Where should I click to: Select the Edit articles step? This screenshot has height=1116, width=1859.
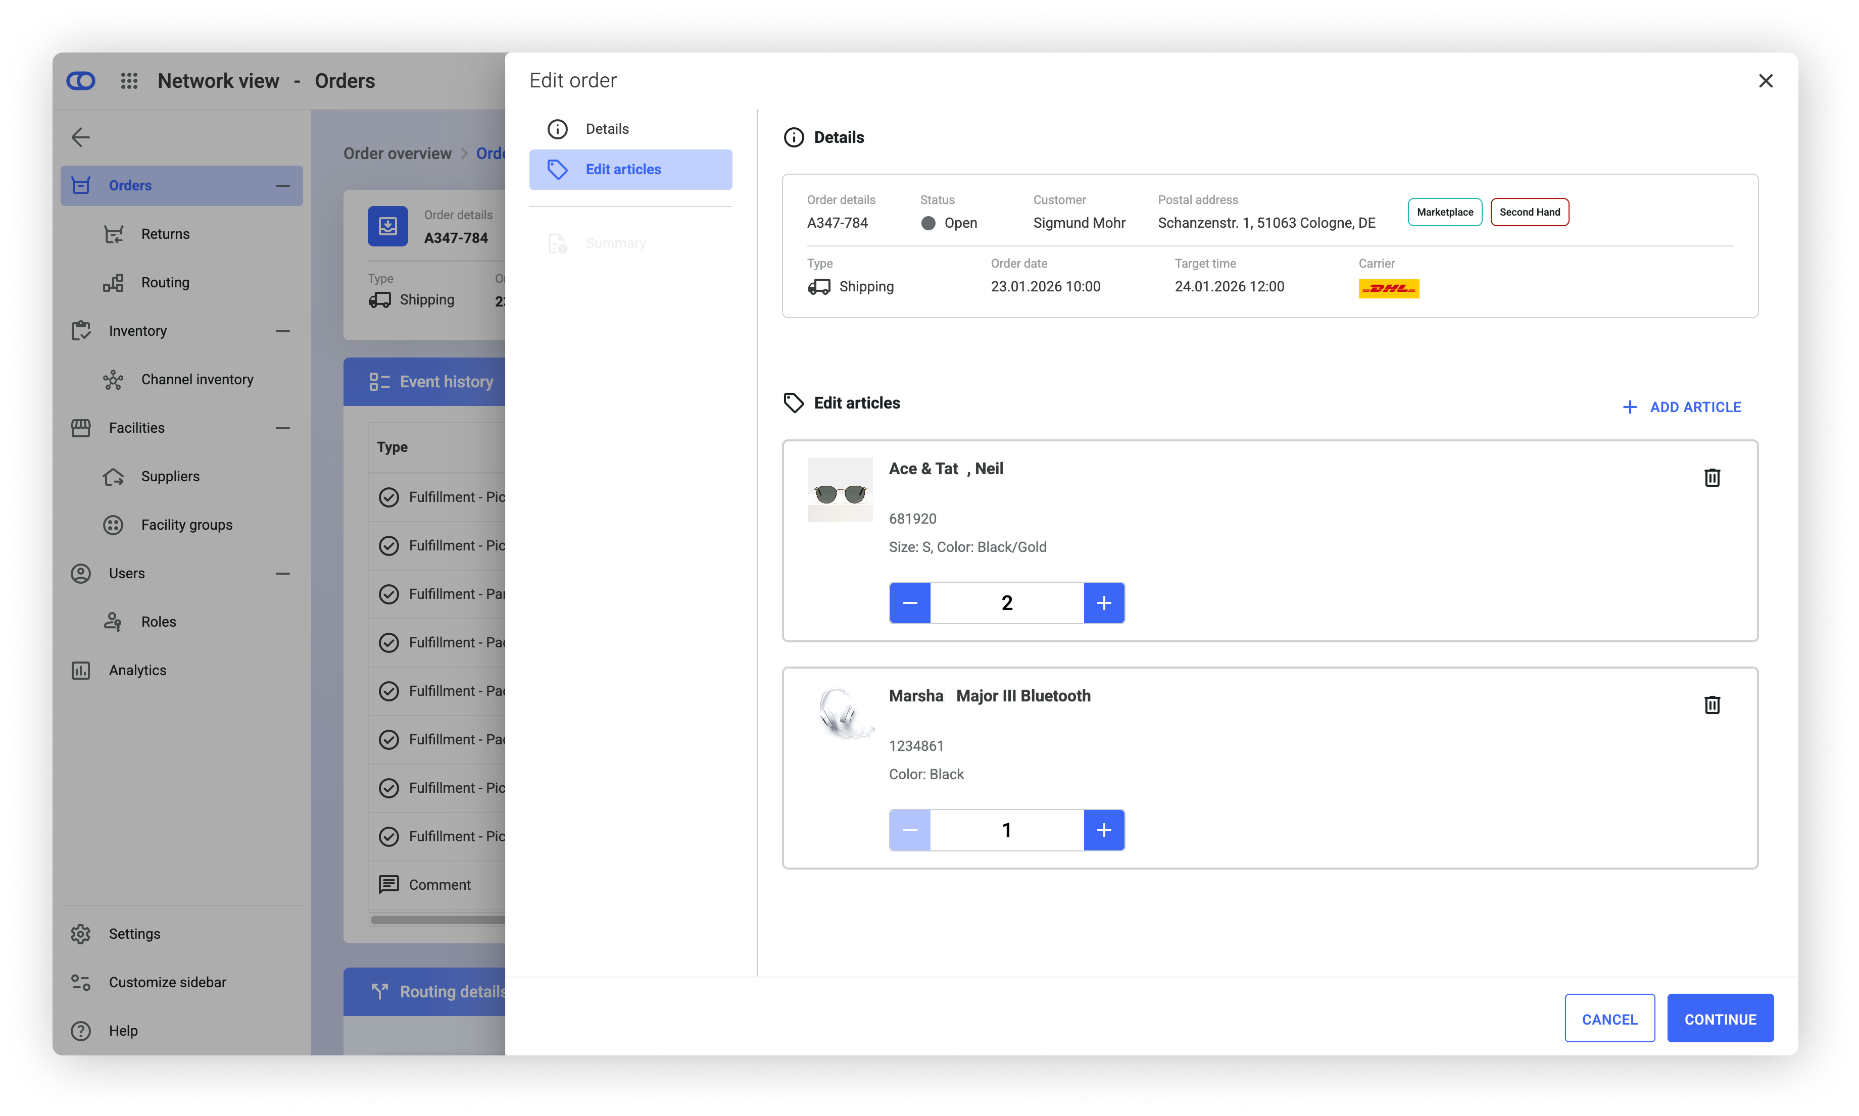(623, 169)
